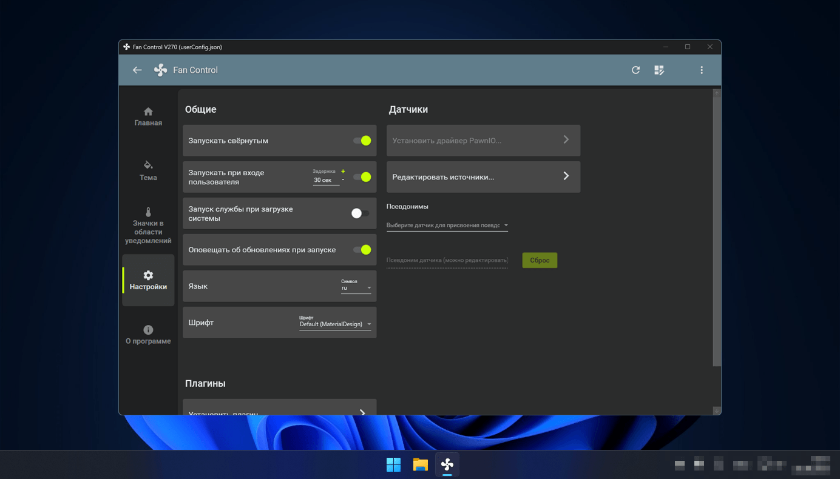Switch to Главная tab
Viewport: 840px width, 479px height.
(148, 117)
